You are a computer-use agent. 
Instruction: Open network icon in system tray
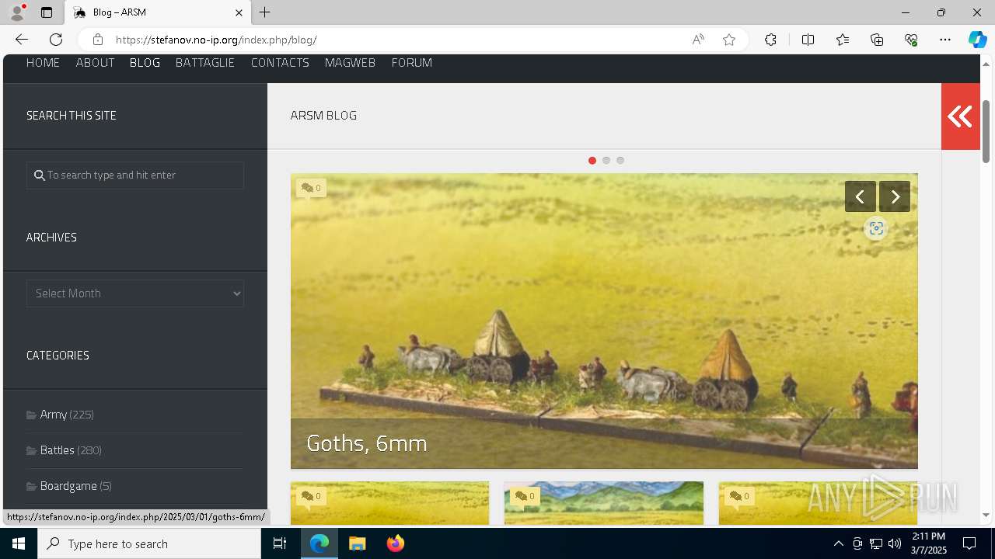pyautogui.click(x=876, y=543)
